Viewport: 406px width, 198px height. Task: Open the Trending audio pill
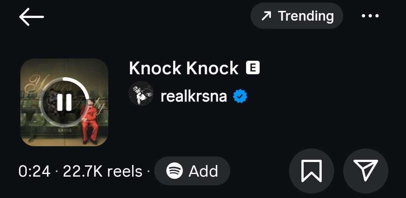click(x=297, y=16)
